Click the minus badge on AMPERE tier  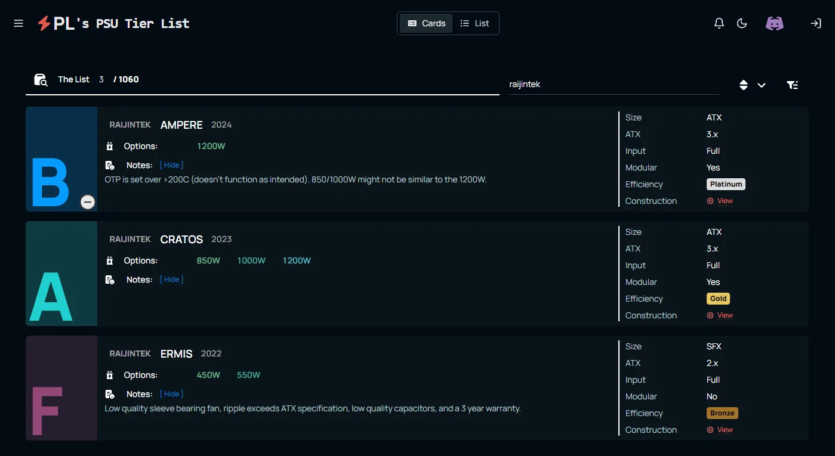88,203
